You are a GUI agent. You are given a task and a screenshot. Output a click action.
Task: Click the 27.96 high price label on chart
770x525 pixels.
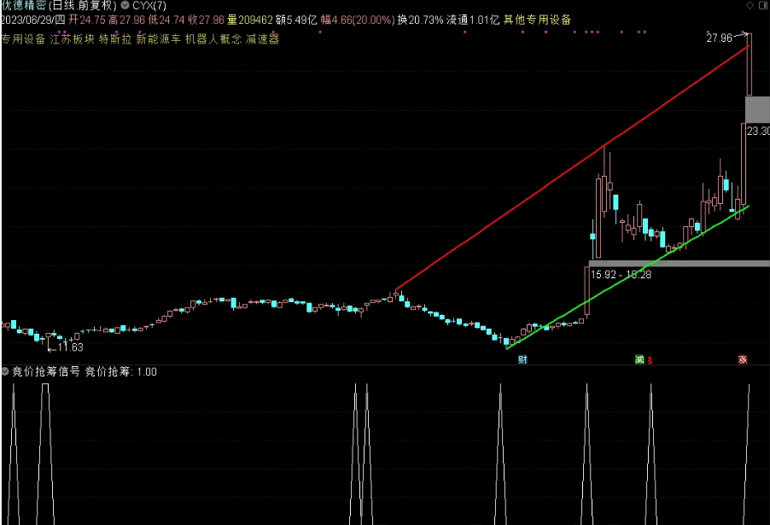719,38
